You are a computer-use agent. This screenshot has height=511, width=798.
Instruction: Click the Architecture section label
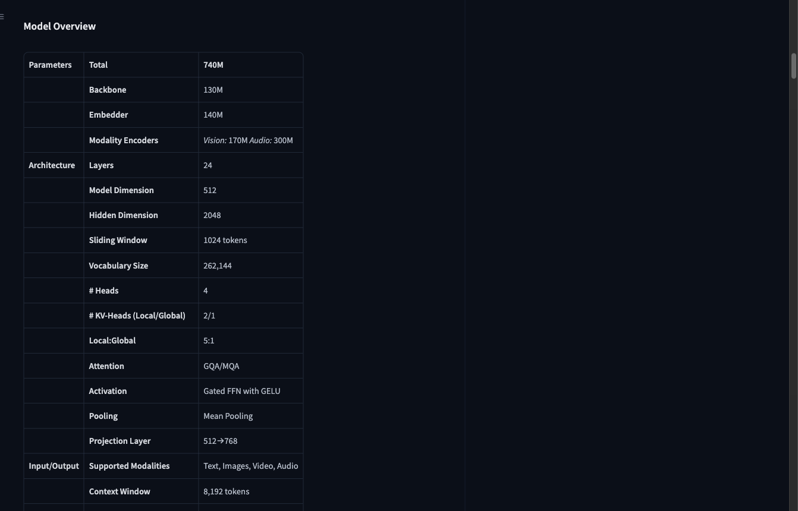[x=52, y=165]
